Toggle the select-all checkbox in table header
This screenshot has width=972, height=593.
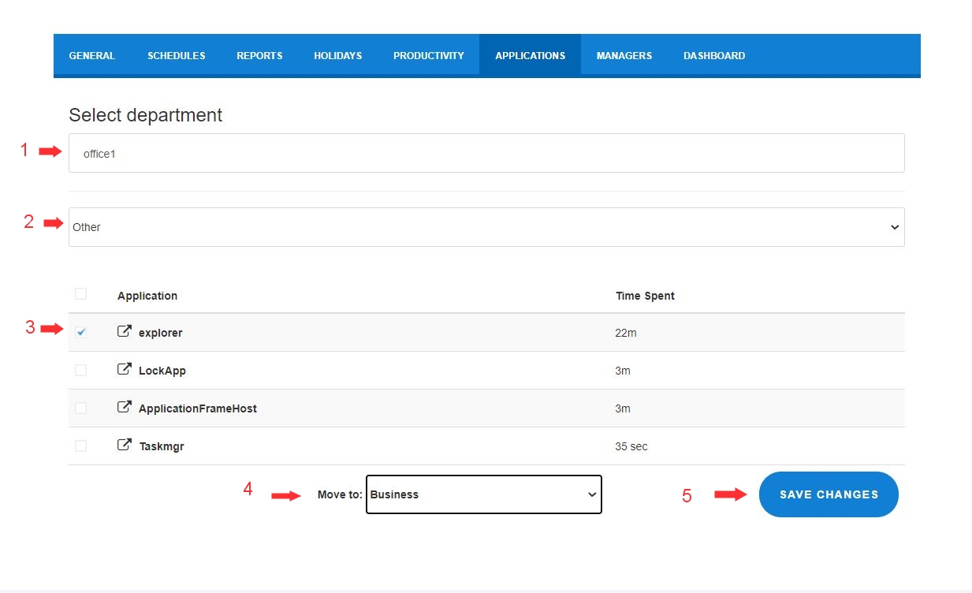coord(80,294)
